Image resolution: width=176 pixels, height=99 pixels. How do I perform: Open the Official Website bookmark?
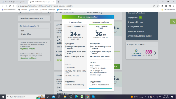click(9, 10)
